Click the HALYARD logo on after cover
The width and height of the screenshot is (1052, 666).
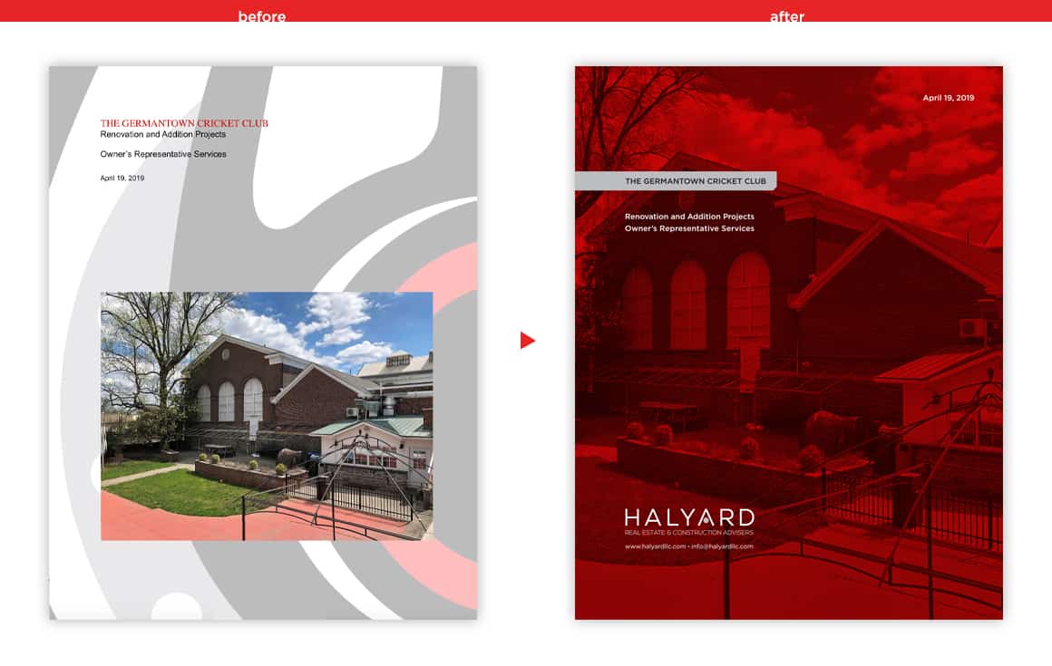(689, 518)
